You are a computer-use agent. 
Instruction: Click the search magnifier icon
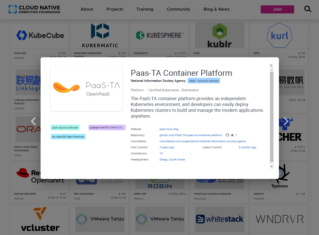point(308,9)
